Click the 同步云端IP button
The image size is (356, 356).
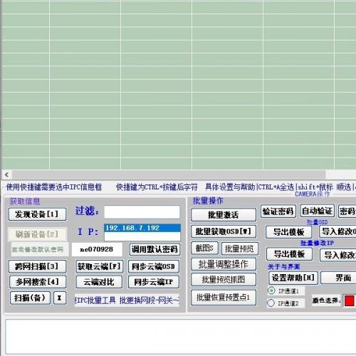[153, 282]
